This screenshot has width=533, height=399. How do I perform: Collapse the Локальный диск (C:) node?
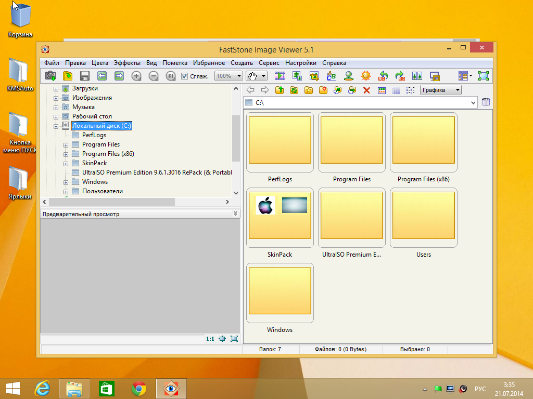[x=56, y=126]
